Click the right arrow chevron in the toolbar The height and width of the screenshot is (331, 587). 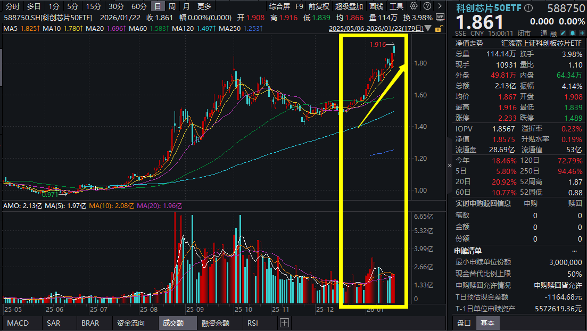click(439, 6)
